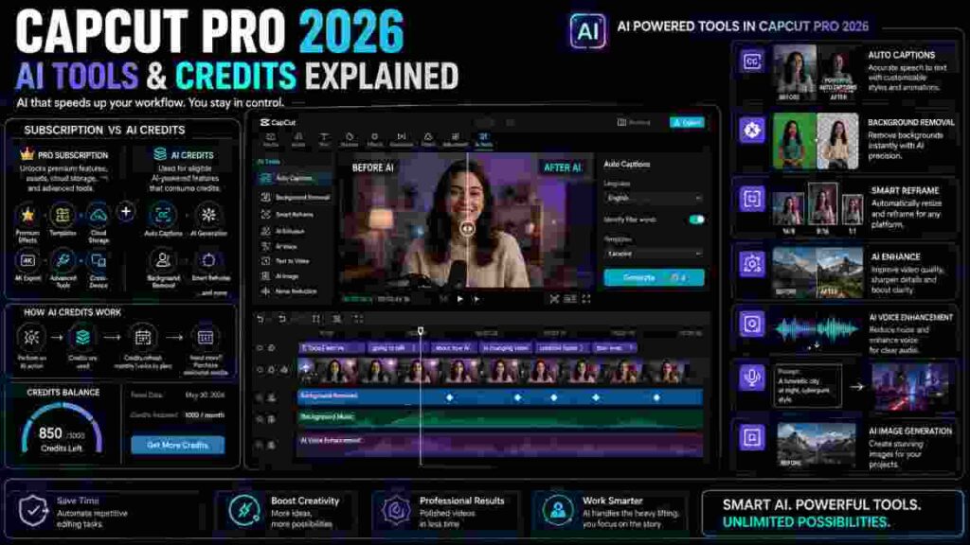Redo the last timeline action

[x=282, y=319]
